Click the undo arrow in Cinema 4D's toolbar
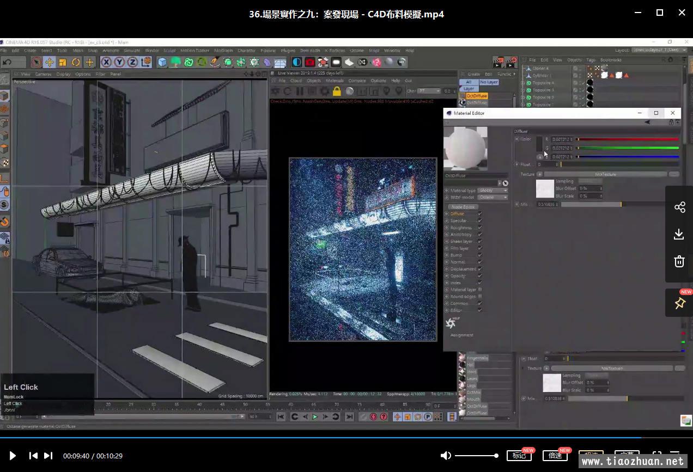 (7, 62)
